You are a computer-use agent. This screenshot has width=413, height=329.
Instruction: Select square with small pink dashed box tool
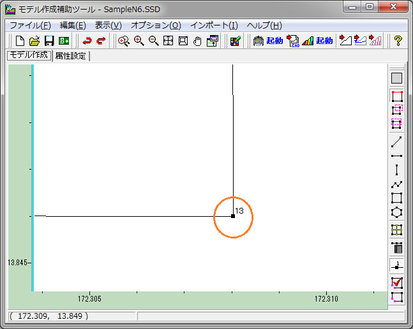397,110
